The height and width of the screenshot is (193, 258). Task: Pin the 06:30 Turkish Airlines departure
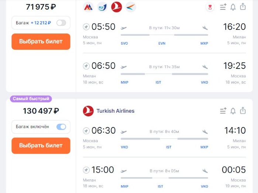(x=86, y=131)
